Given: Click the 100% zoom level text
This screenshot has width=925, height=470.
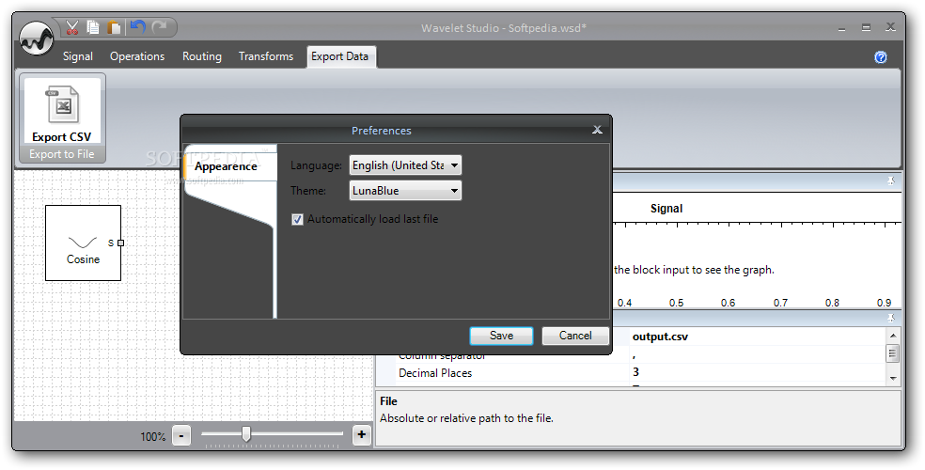Looking at the screenshot, I should click(x=153, y=436).
